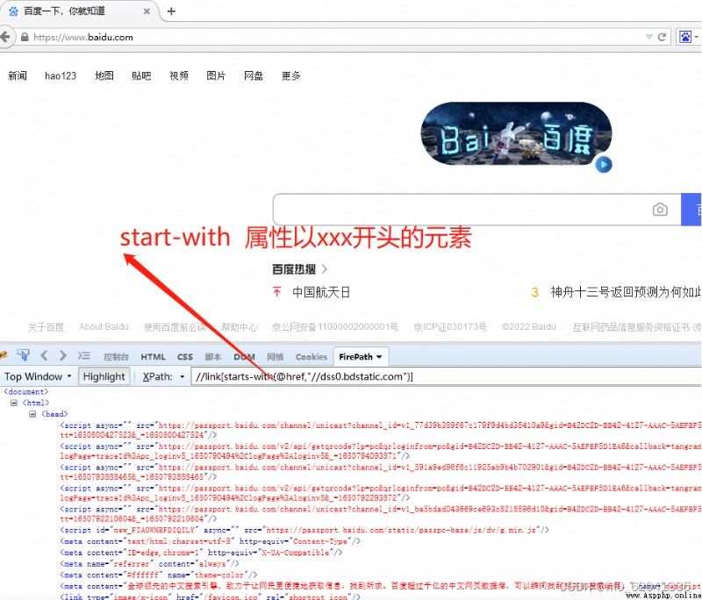The height and width of the screenshot is (600, 702).
Task: Select the meta charset=utf-8 Content-Type row
Action: (211, 541)
